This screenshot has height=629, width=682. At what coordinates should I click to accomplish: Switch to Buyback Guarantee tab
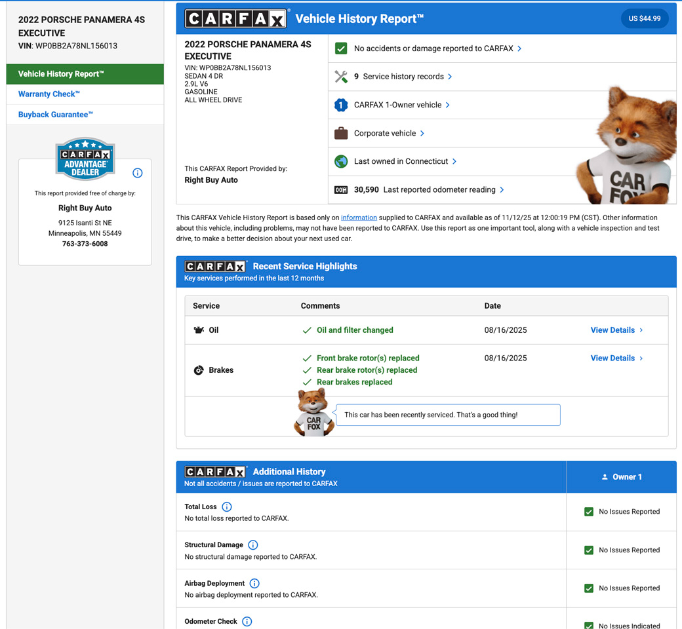tap(56, 115)
